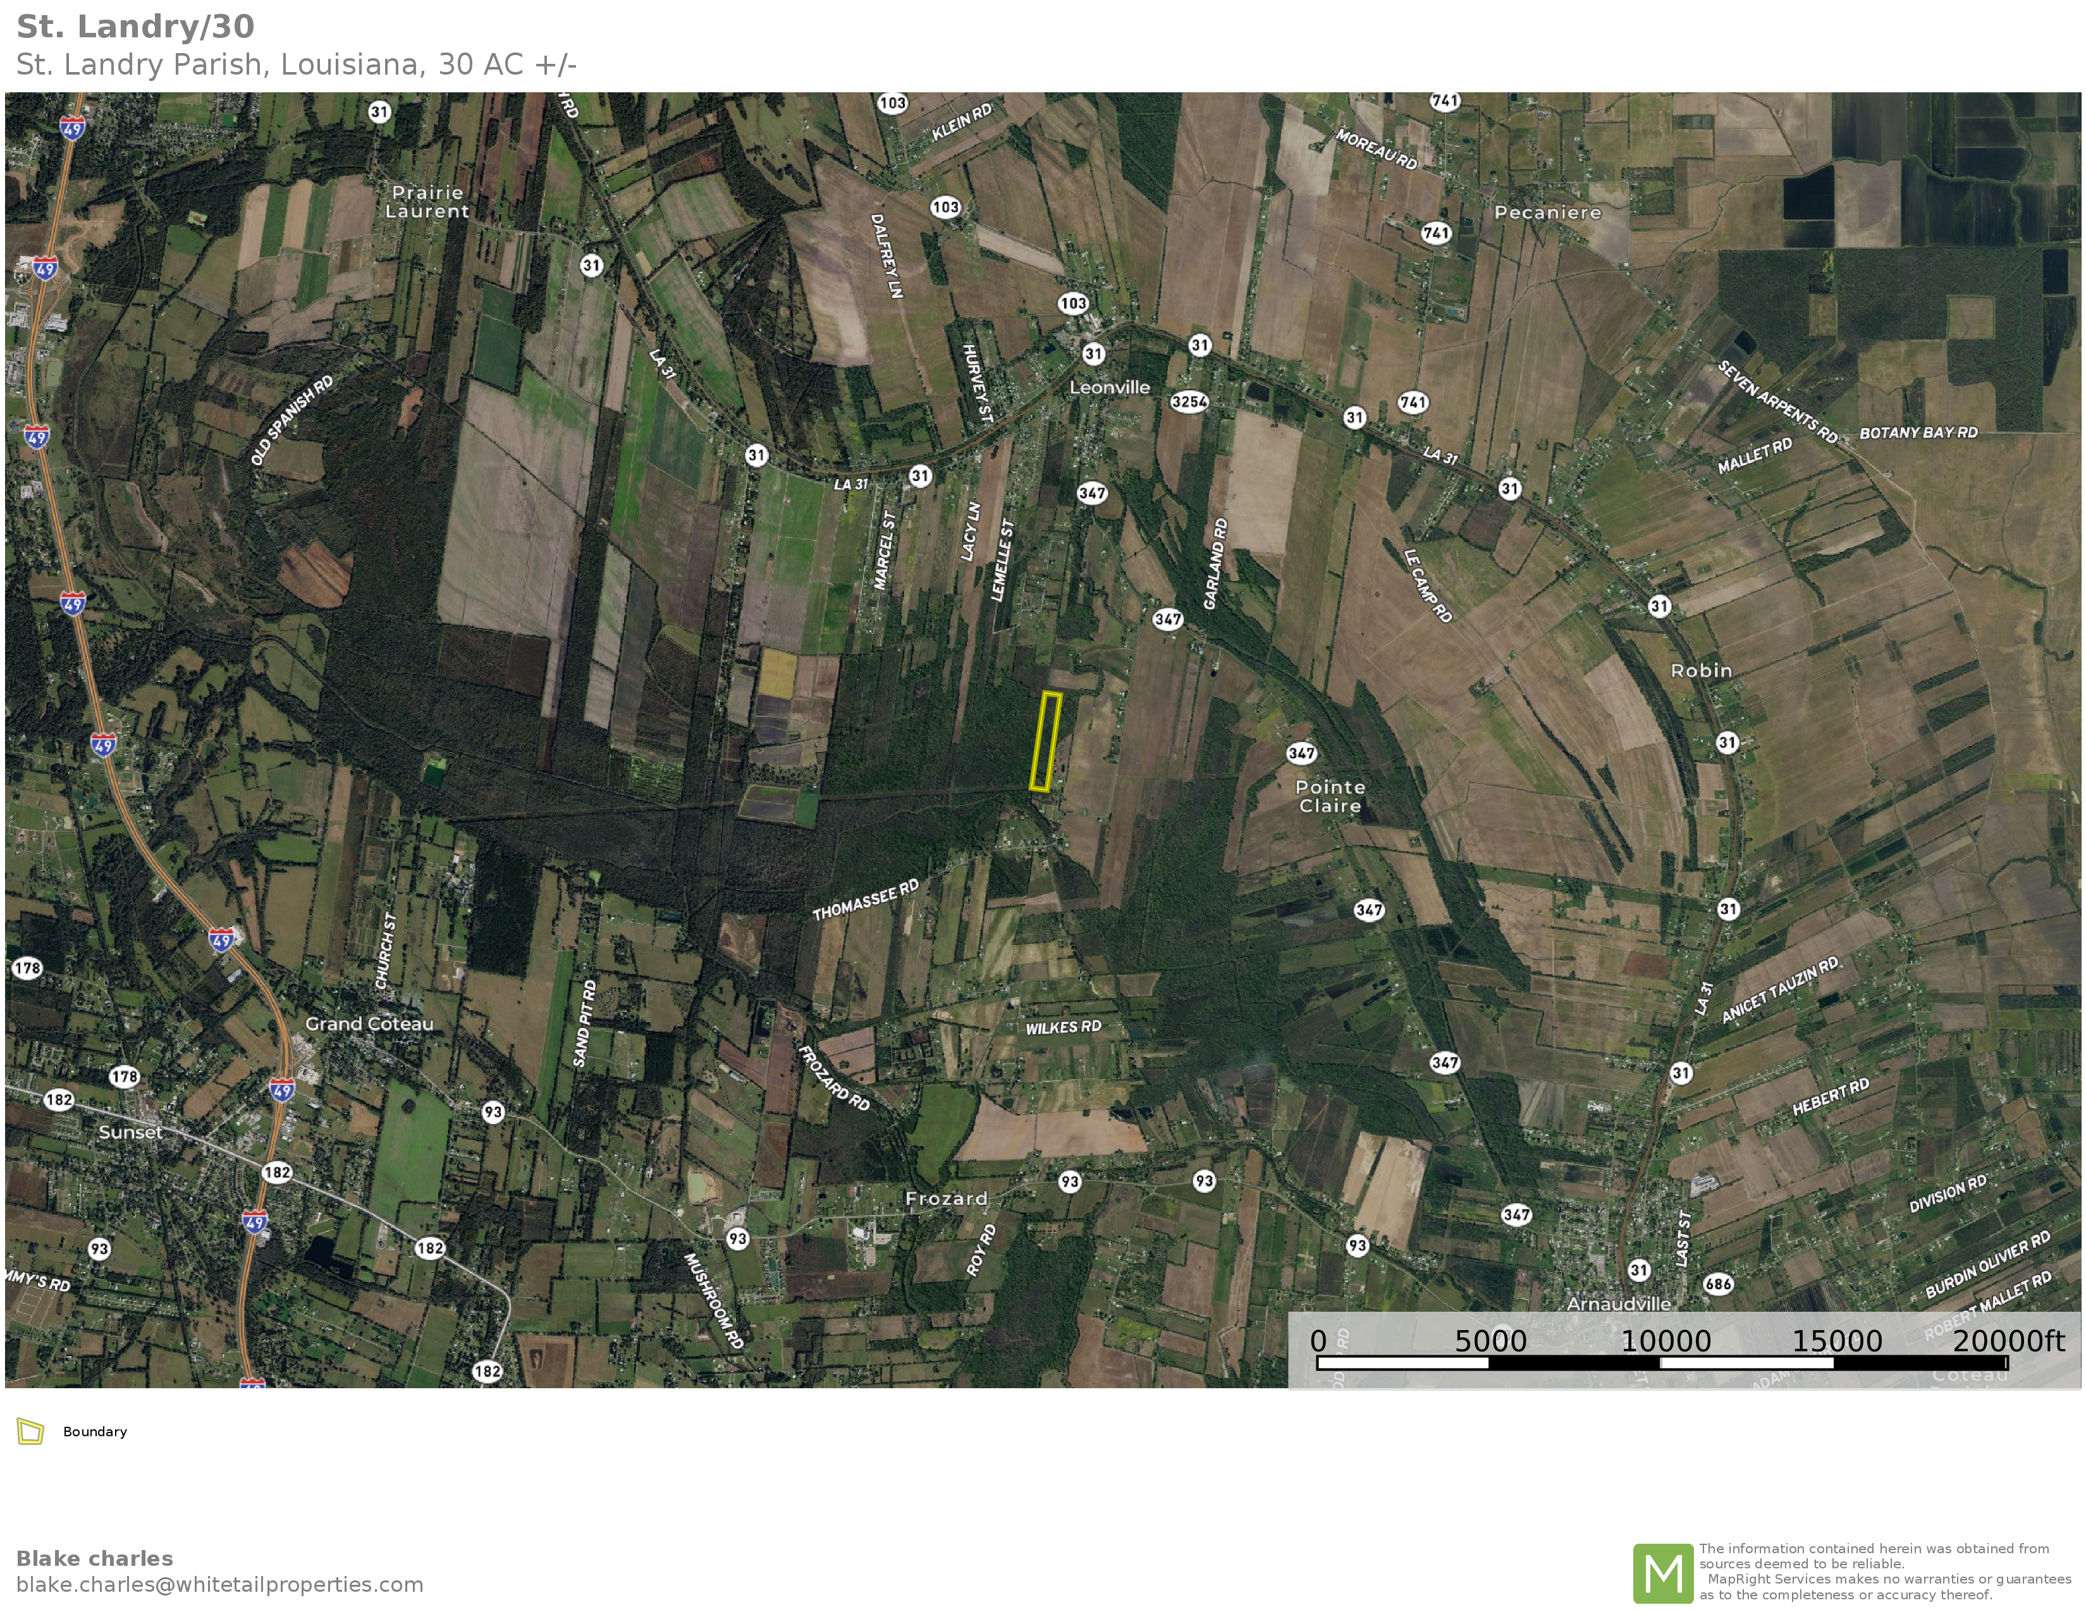Click the Sunset town label

130,1133
